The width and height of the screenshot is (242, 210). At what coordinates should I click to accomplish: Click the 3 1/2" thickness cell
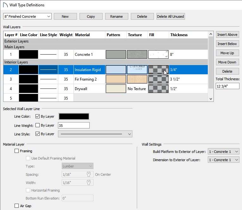(x=188, y=79)
